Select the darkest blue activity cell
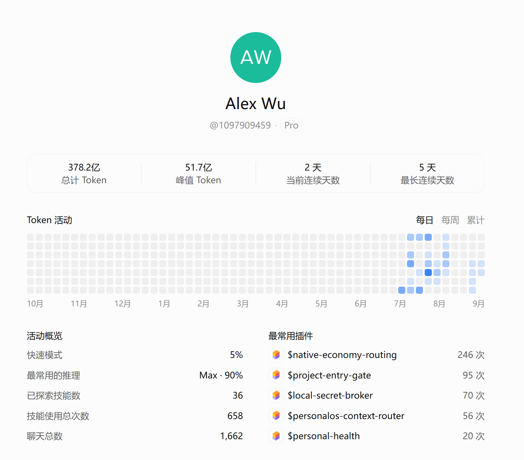 pyautogui.click(x=428, y=273)
